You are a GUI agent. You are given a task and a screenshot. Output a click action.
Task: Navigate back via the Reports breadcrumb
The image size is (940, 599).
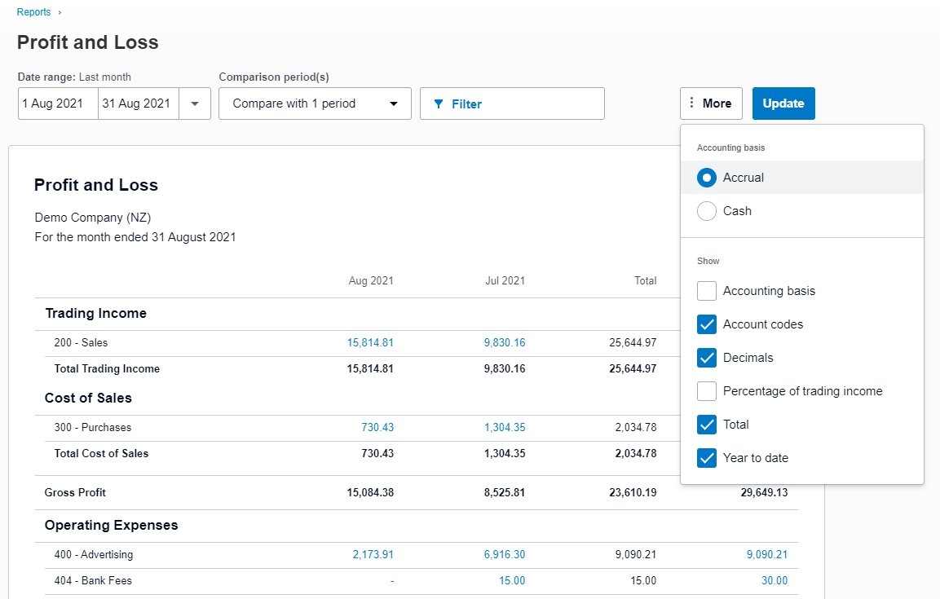[x=33, y=11]
